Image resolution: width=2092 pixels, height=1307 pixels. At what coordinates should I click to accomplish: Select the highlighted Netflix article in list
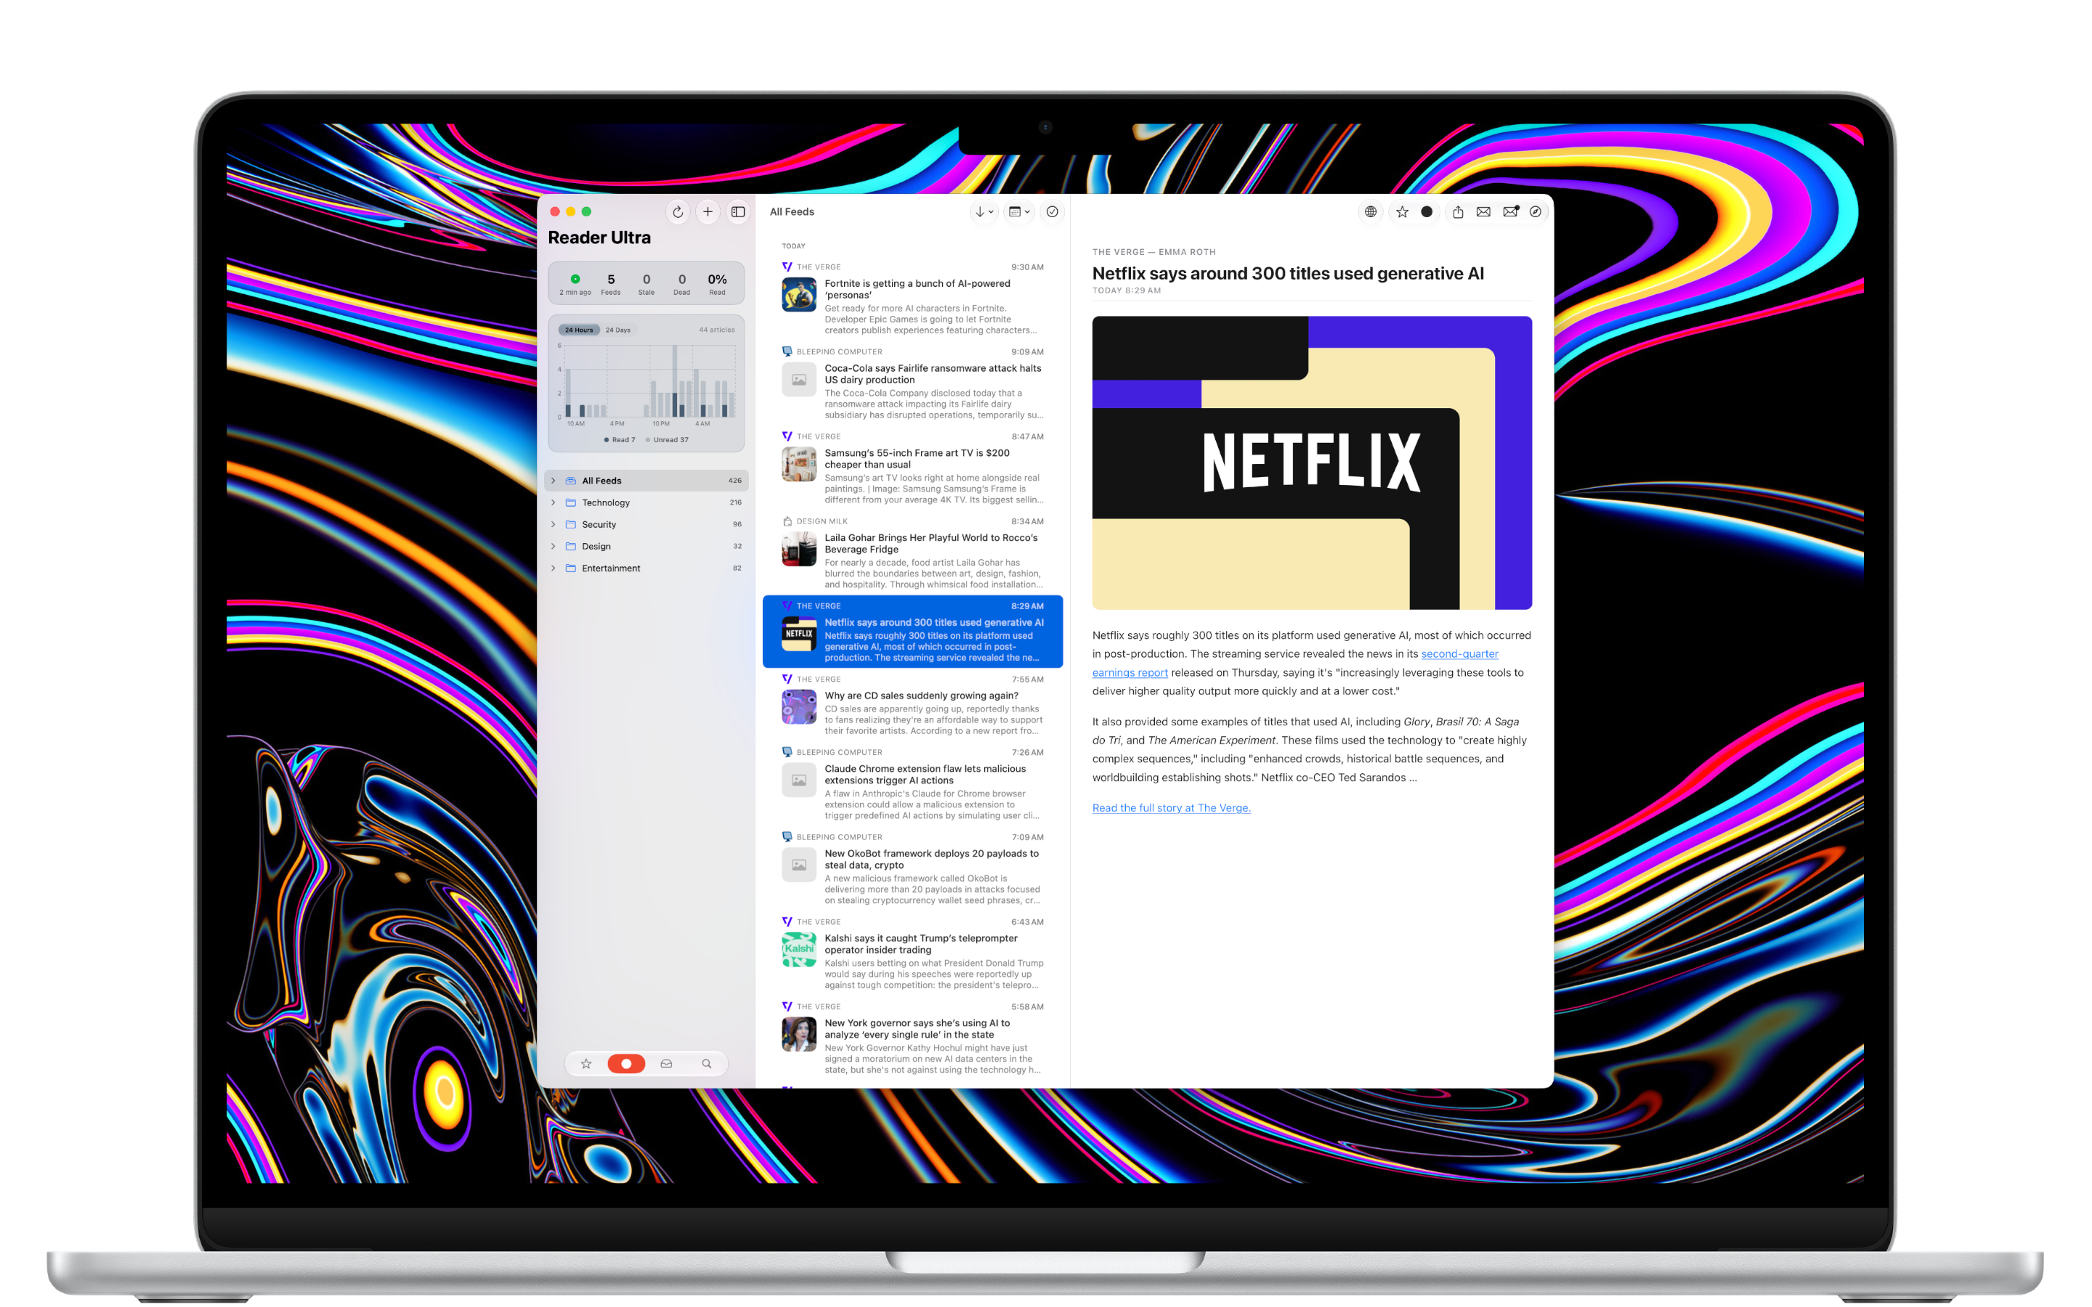(912, 632)
